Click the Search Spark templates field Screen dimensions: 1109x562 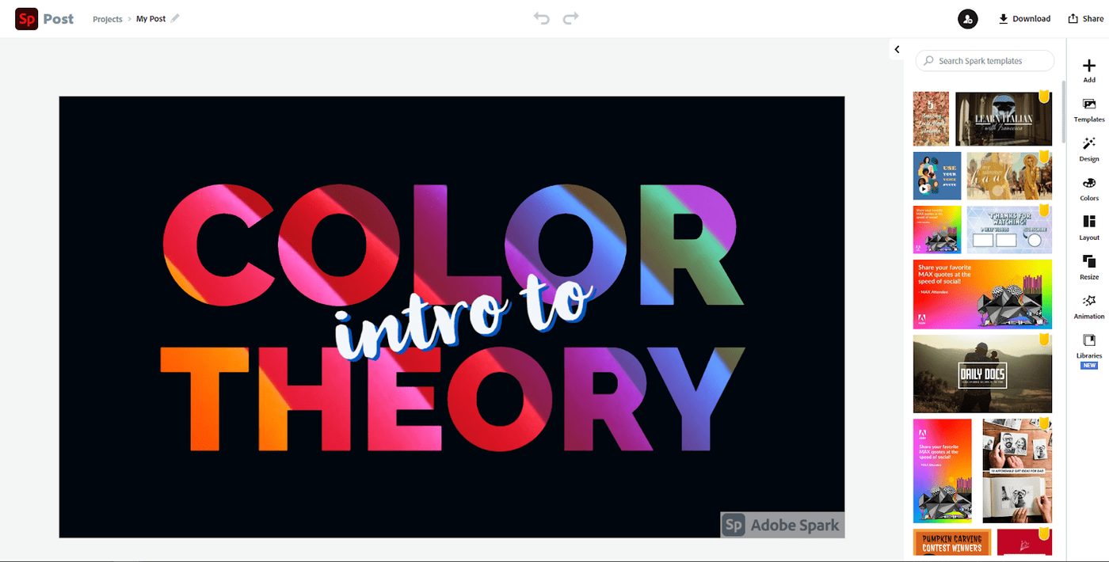pyautogui.click(x=984, y=60)
